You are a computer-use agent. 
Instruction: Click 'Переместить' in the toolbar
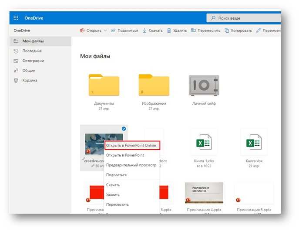coord(209,31)
